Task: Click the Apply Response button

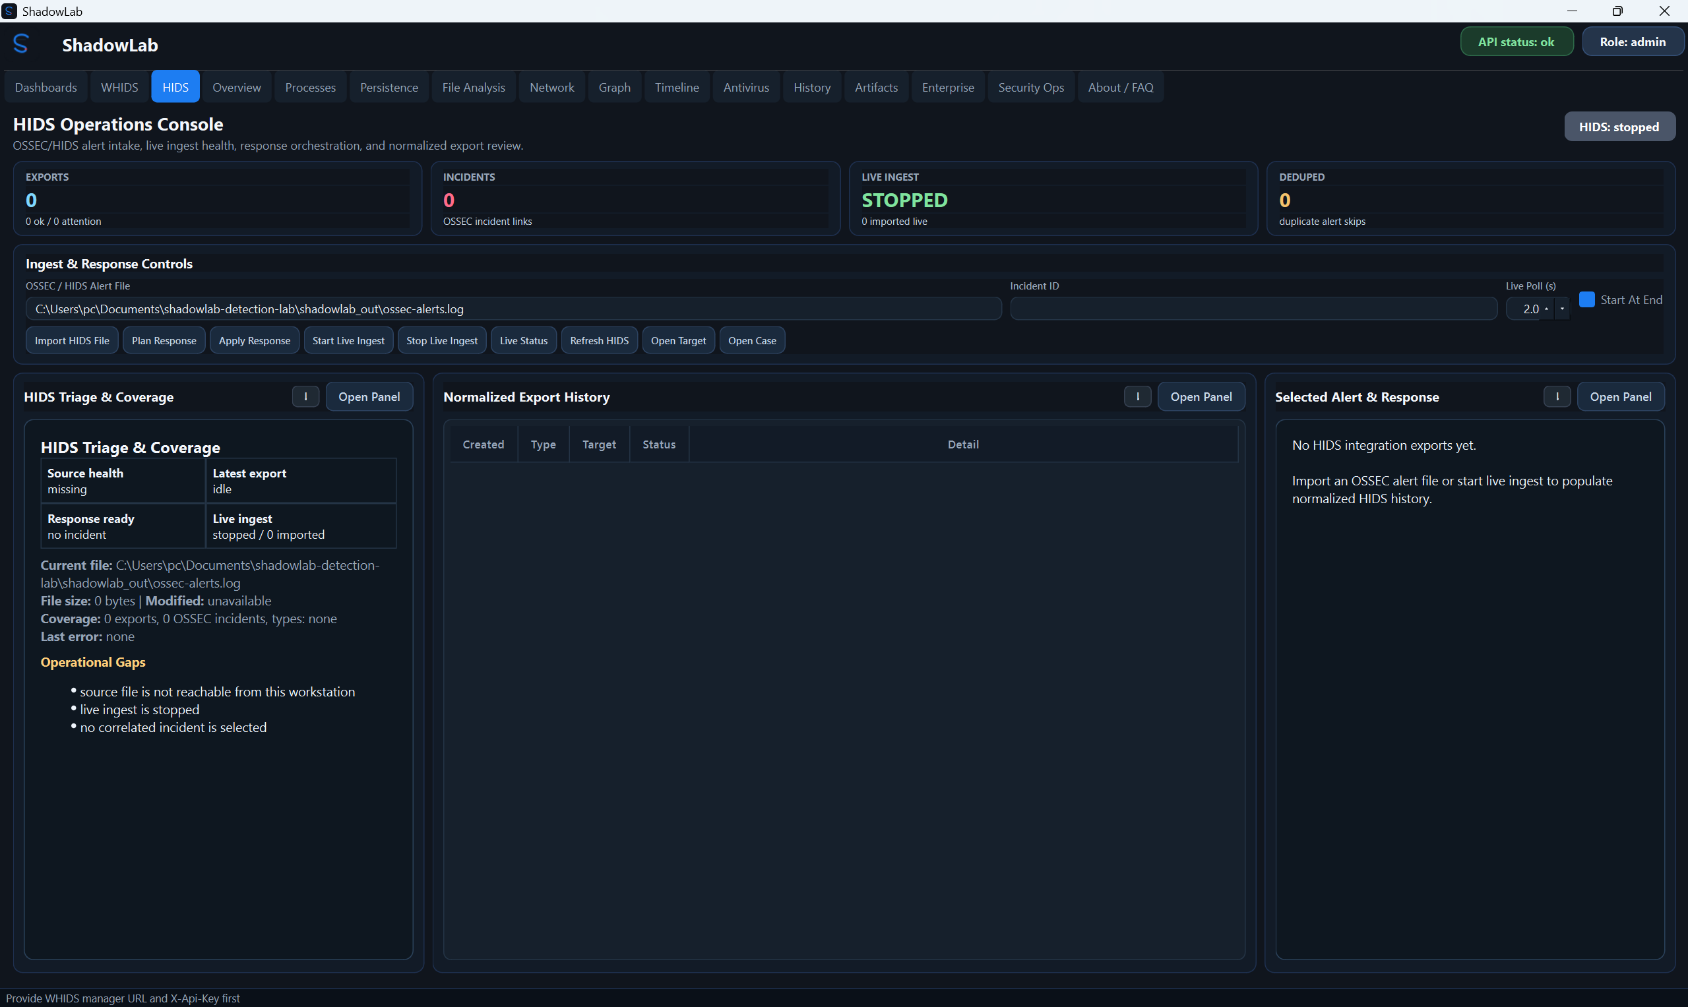Action: click(255, 341)
